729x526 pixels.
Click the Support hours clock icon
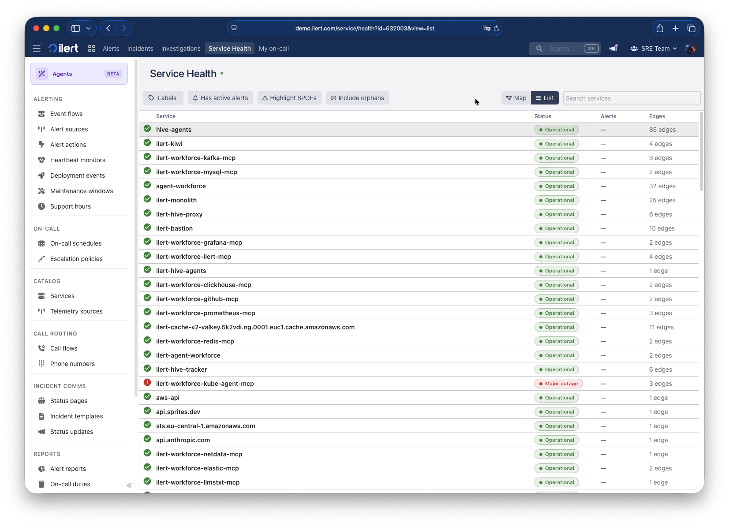(x=41, y=206)
